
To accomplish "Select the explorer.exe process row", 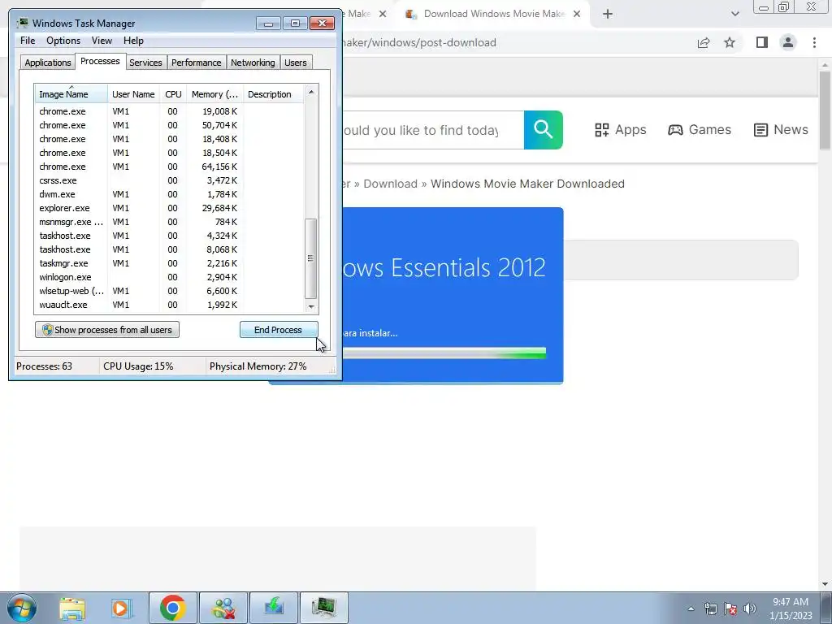I will click(169, 208).
